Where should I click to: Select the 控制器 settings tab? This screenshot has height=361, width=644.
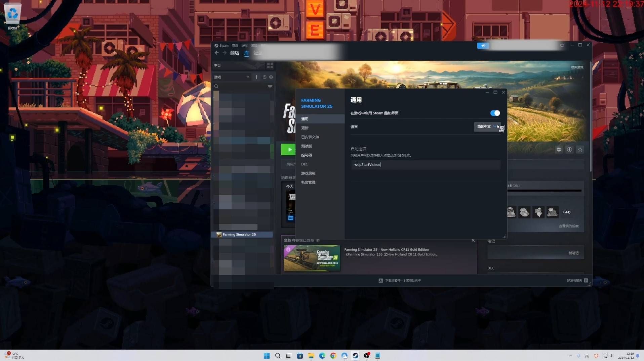click(x=320, y=155)
